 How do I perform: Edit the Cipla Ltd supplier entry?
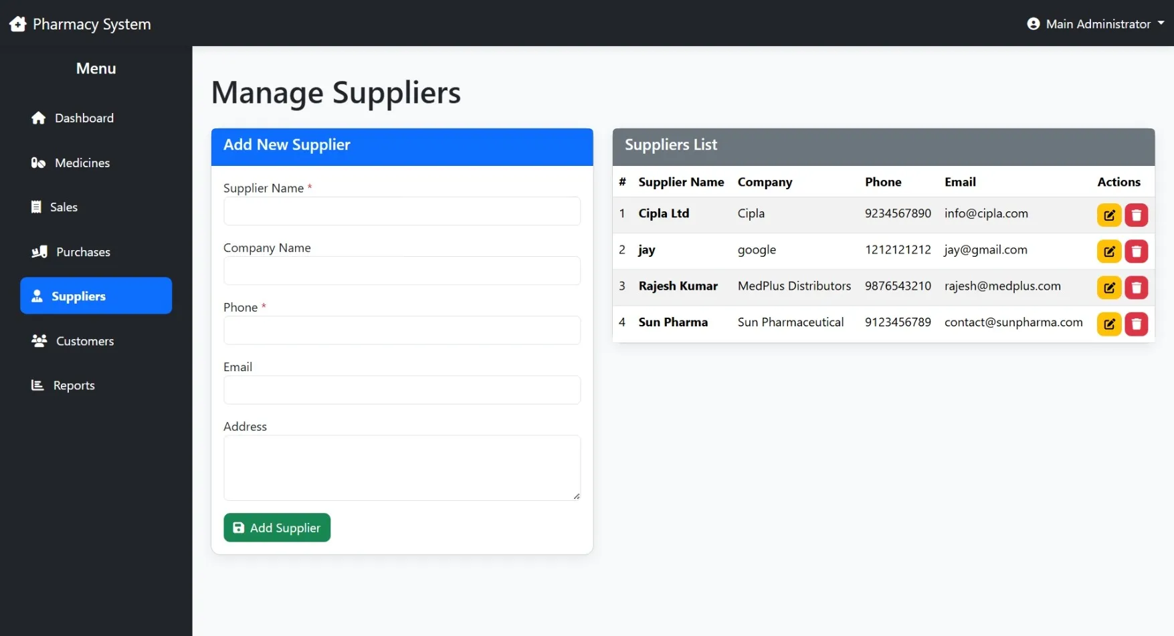pyautogui.click(x=1108, y=215)
